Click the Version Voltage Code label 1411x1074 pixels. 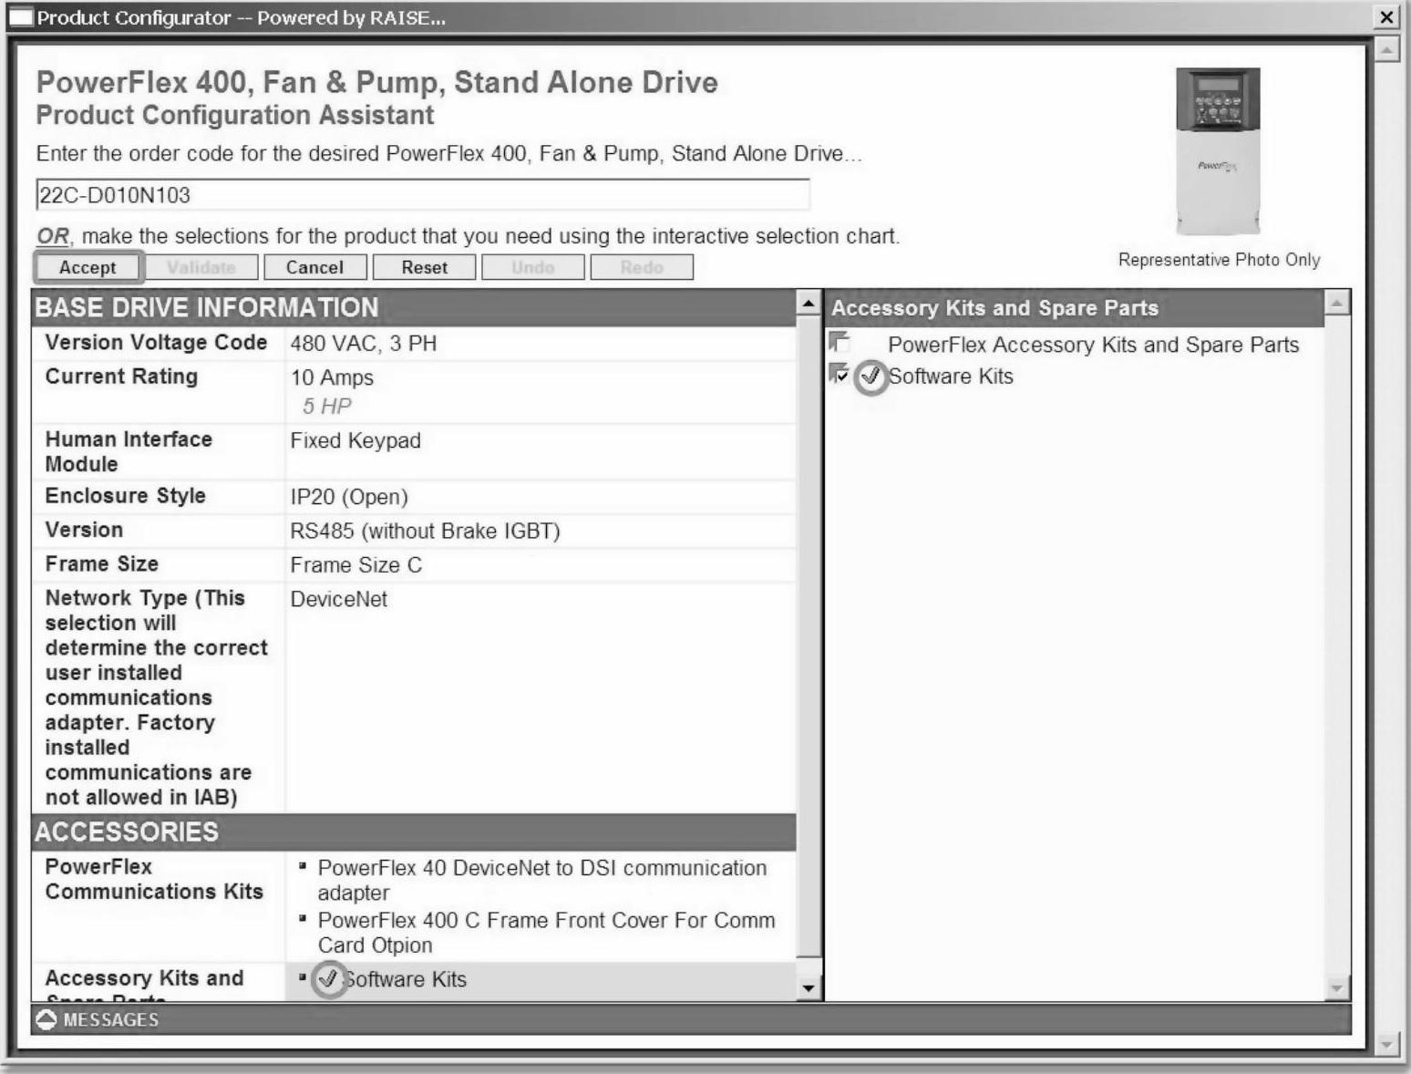(x=156, y=343)
